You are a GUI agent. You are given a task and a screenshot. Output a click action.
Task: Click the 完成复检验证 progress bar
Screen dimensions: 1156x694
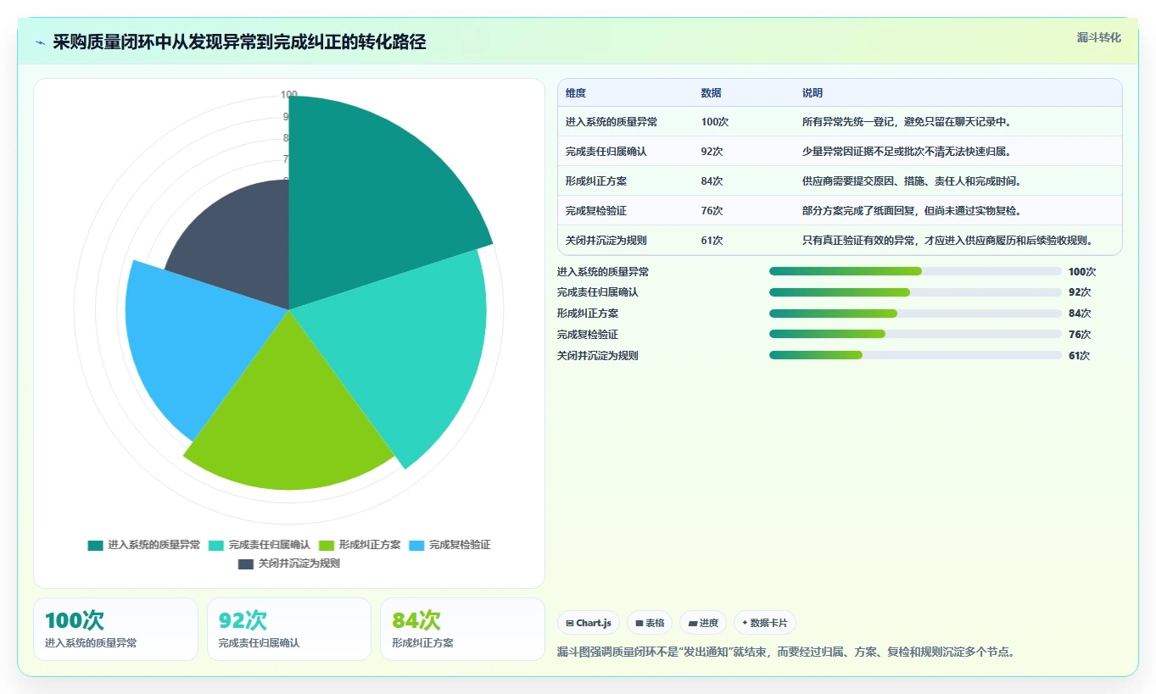[915, 334]
